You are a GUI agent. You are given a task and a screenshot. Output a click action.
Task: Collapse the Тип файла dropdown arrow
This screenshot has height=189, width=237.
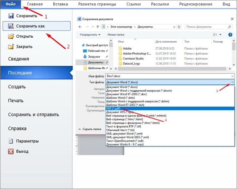point(233,82)
